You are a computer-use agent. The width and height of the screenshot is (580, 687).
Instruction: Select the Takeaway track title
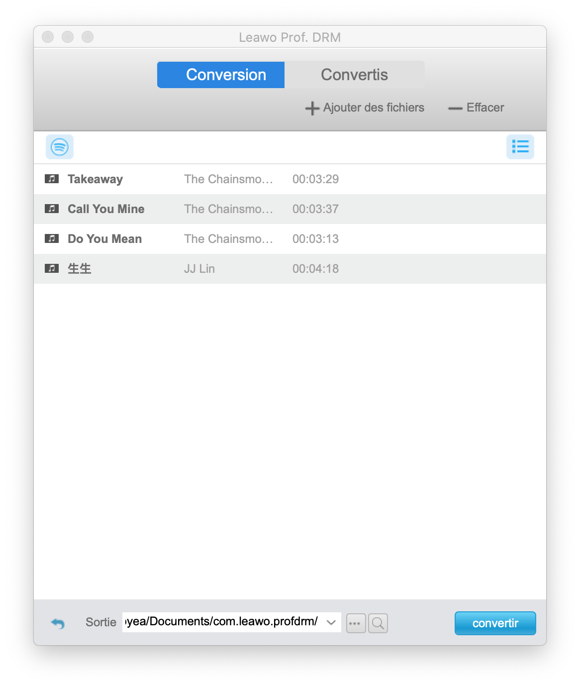[x=95, y=179]
